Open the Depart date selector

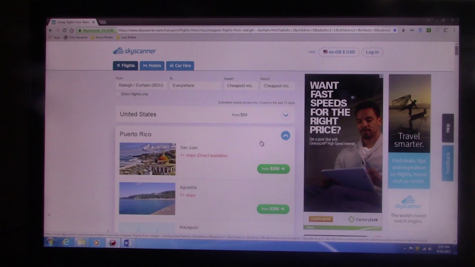(x=240, y=86)
